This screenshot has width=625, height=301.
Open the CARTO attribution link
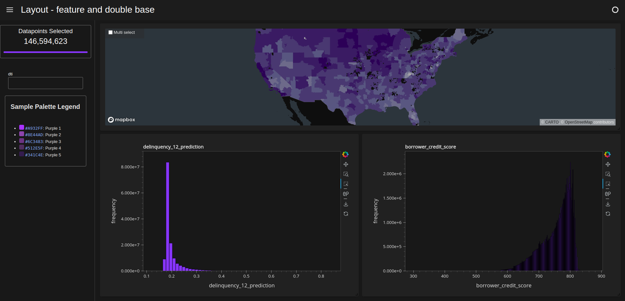pos(550,122)
